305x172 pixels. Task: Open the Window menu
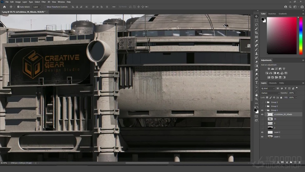(x=61, y=2)
